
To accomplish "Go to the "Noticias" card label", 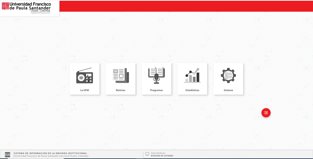I will point(120,90).
